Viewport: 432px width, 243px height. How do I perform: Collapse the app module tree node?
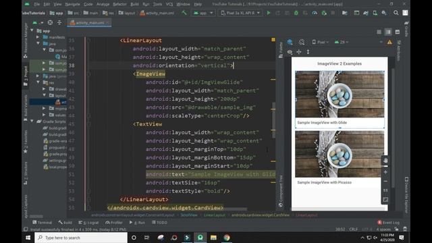pos(32,30)
